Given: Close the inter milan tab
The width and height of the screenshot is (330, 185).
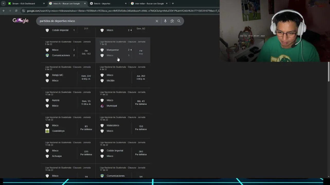Looking at the screenshot, I should (x=167, y=4).
